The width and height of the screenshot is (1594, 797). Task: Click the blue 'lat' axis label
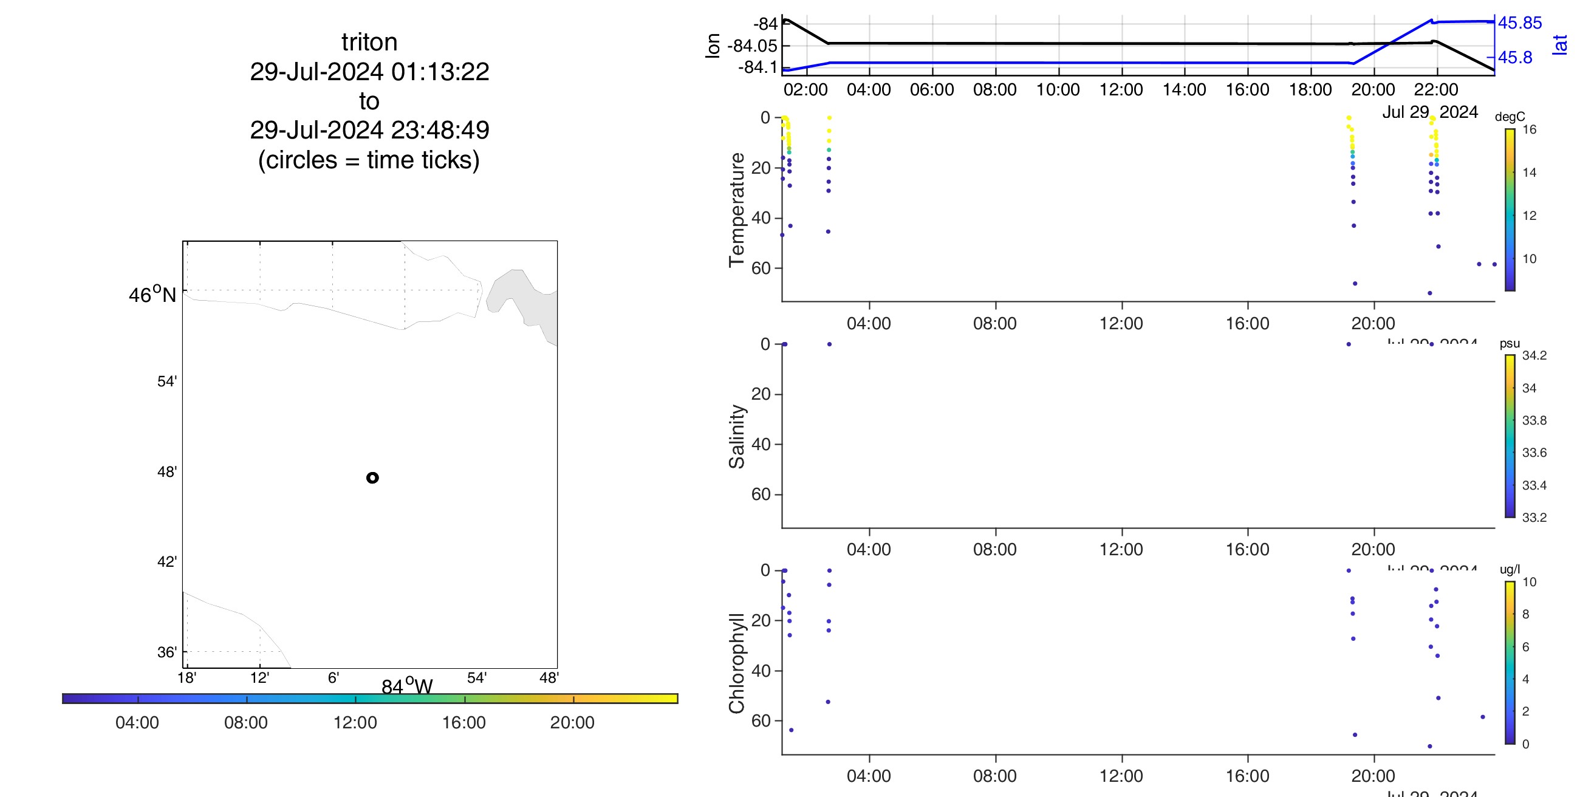click(1560, 44)
